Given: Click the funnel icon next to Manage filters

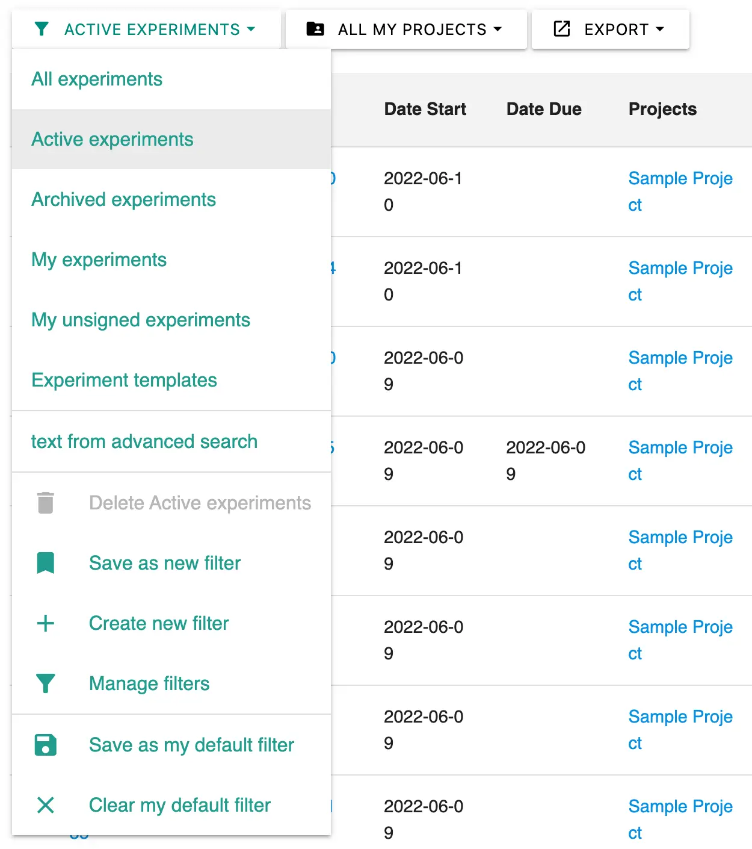Looking at the screenshot, I should pyautogui.click(x=46, y=683).
